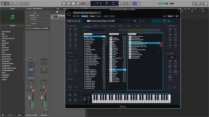
Task: Open the delay type dropdown
Action: pyautogui.click(x=73, y=56)
